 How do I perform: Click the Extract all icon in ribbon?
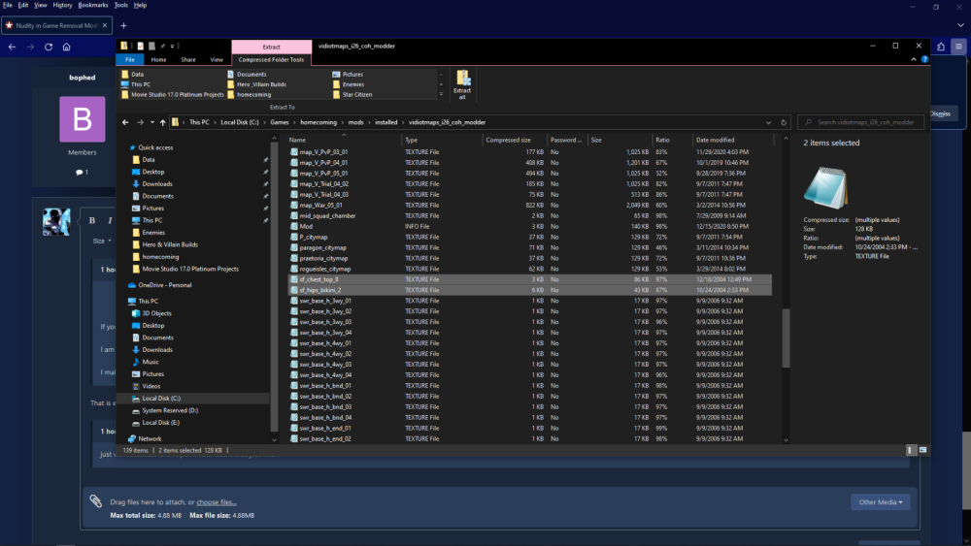point(464,84)
